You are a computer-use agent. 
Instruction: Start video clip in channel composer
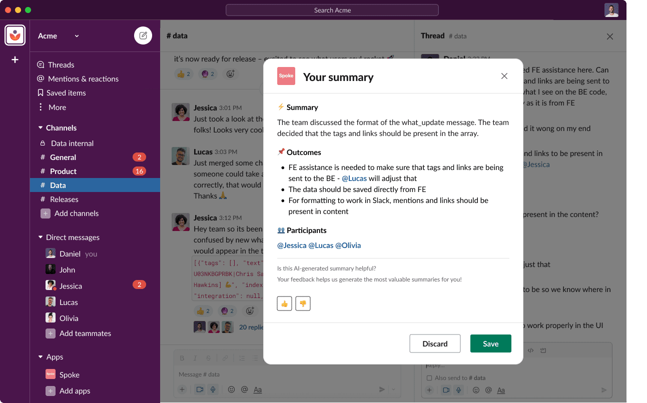coord(200,389)
